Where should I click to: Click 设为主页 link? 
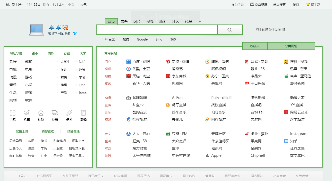click(x=237, y=4)
